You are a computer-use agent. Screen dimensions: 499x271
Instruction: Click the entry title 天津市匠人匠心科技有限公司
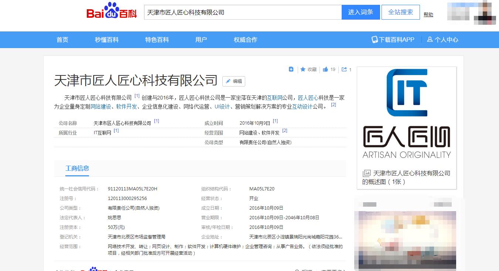pyautogui.click(x=136, y=80)
